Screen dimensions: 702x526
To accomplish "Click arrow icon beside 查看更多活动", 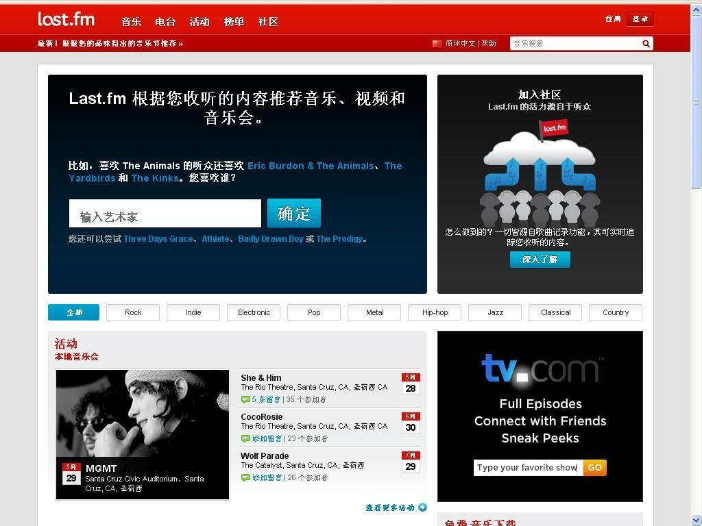I will click(x=422, y=508).
